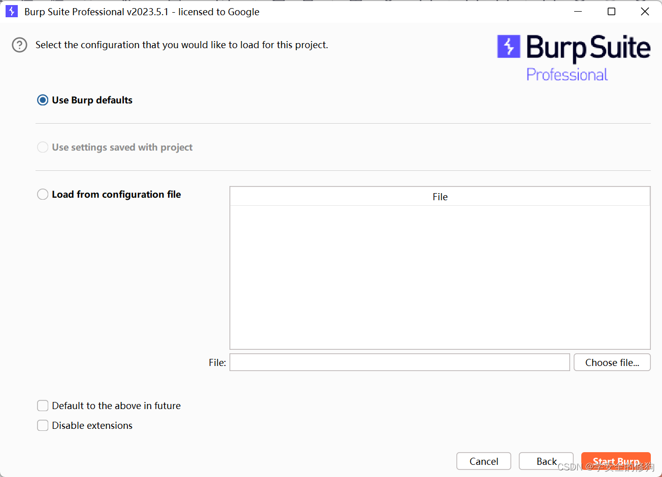Select Load from configuration file option
This screenshot has width=662, height=477.
[x=43, y=195]
